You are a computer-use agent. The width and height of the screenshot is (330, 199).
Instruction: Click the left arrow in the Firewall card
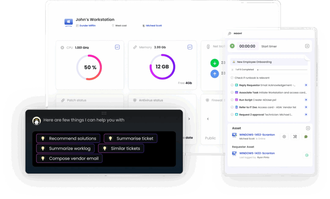pyautogui.click(x=208, y=119)
